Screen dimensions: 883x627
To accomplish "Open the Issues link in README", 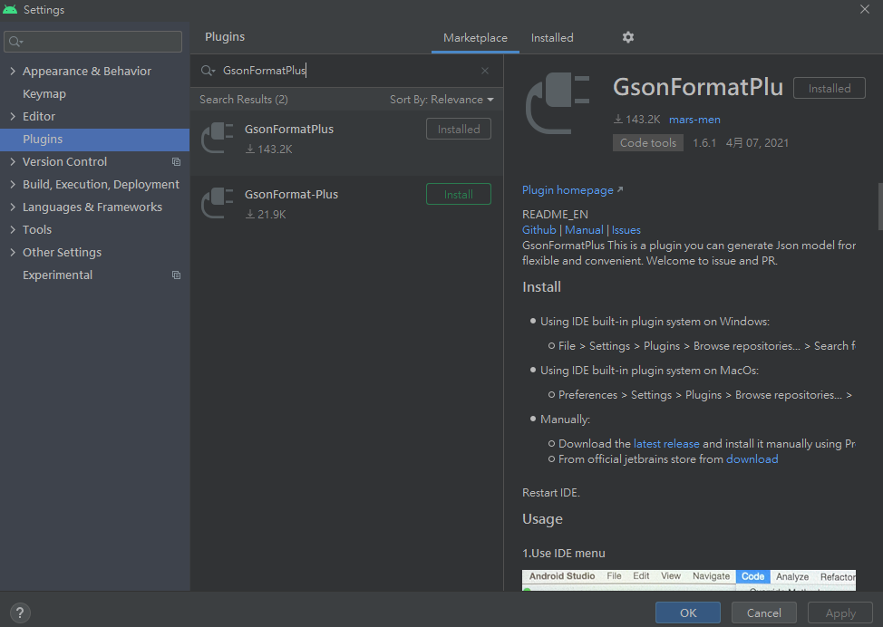I will pyautogui.click(x=626, y=229).
